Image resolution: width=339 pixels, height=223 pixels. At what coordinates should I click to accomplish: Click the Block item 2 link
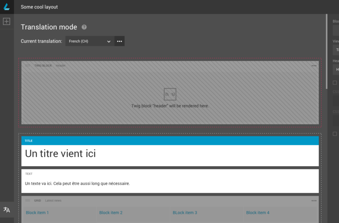coord(111,213)
